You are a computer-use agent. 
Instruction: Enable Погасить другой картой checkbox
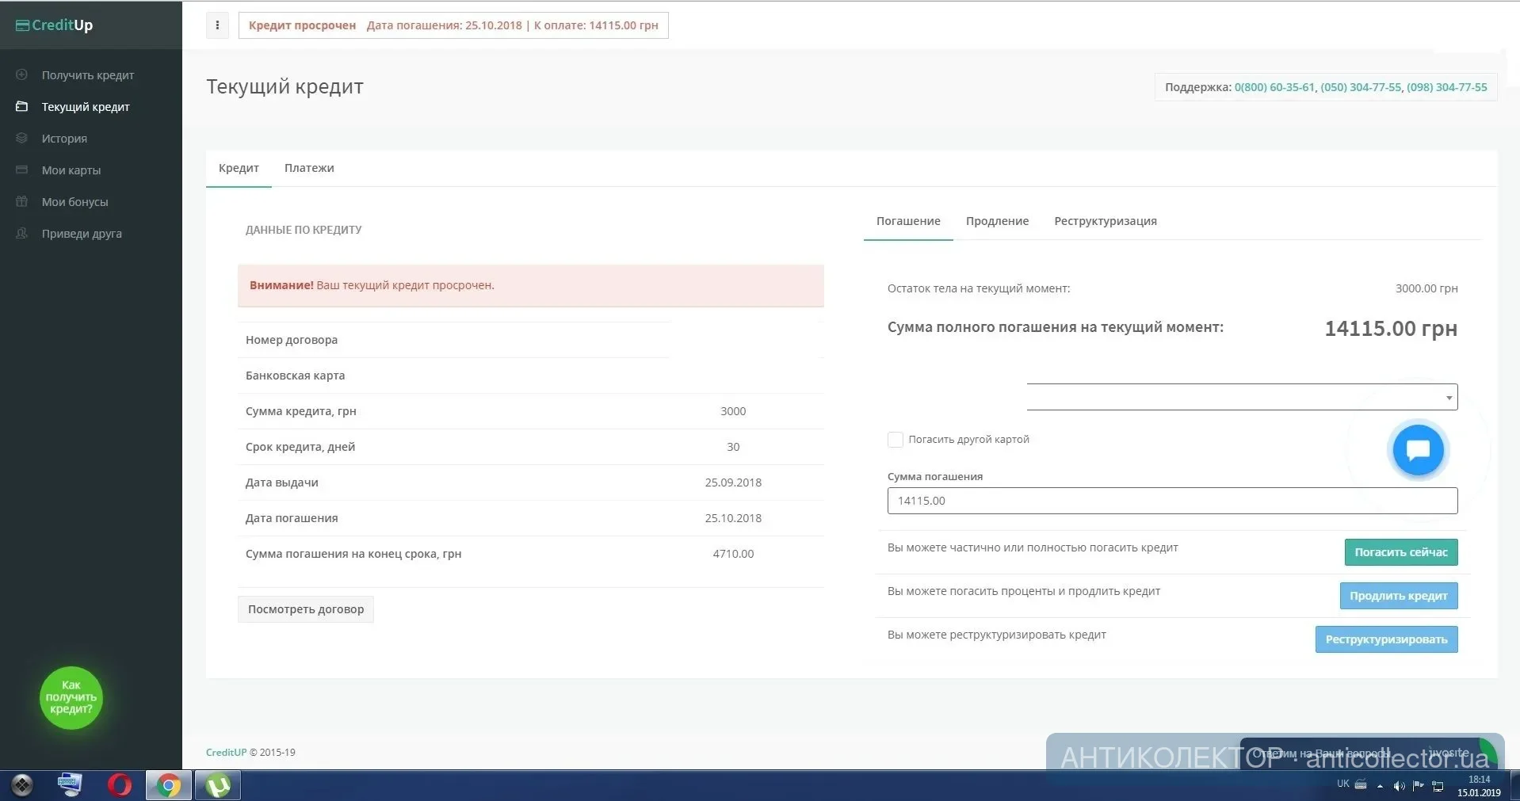896,440
